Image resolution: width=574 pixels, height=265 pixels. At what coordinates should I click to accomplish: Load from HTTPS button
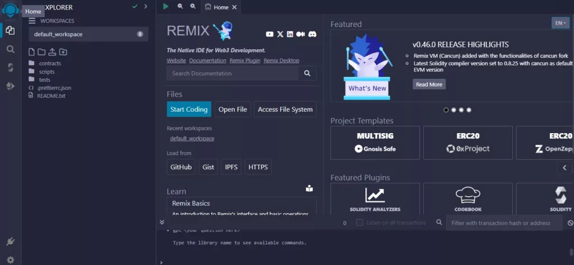(x=258, y=167)
